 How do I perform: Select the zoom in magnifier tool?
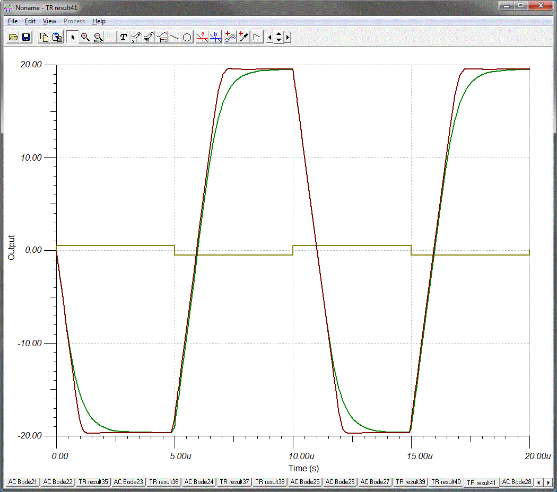(x=85, y=37)
